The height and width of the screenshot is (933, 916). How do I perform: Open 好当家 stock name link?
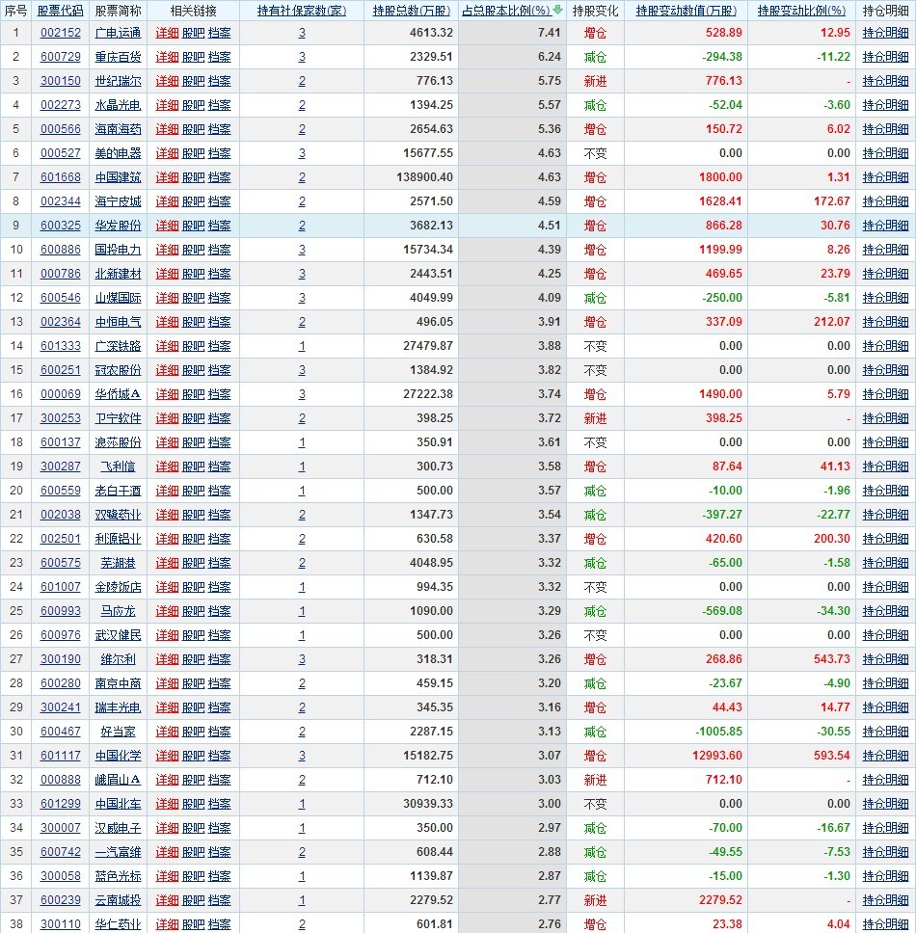point(118,732)
